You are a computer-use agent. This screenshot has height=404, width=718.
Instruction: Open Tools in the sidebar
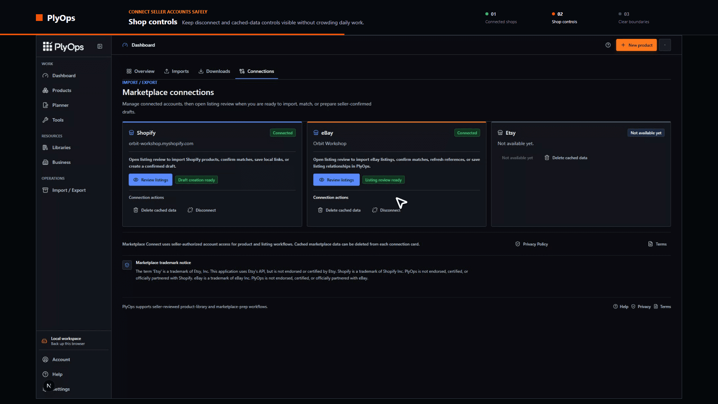74,120
